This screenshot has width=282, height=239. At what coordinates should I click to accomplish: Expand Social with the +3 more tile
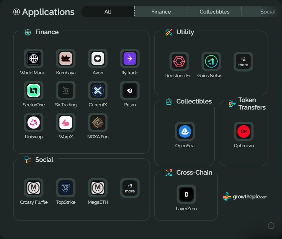pyautogui.click(x=130, y=188)
